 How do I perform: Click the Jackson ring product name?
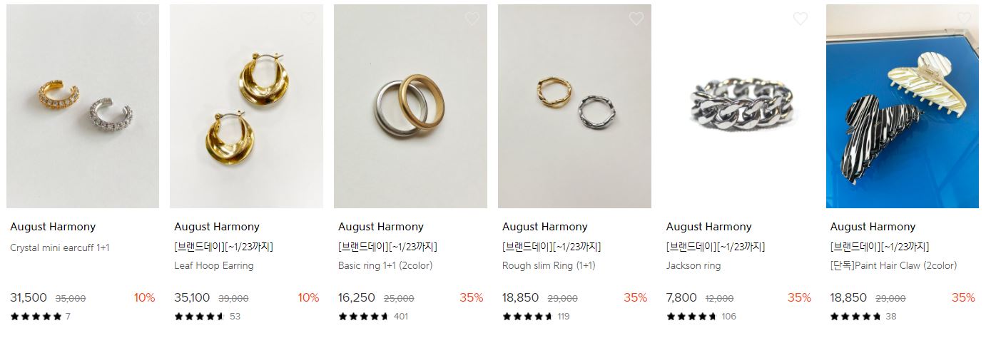point(693,265)
